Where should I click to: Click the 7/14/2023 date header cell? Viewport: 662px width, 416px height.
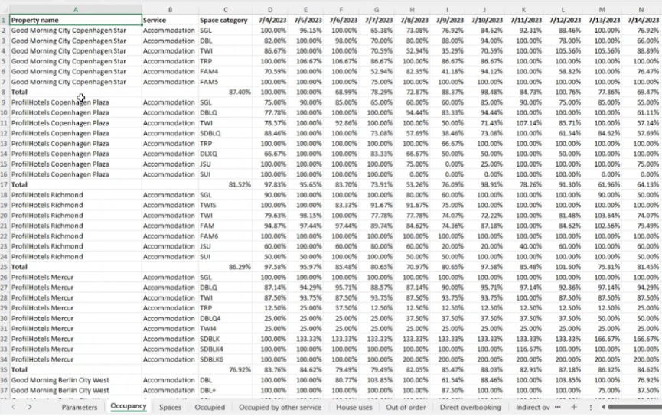641,20
